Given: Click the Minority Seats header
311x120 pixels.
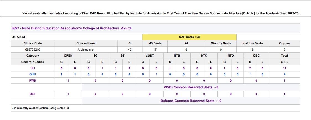Looking at the screenshot, I should (x=221, y=43).
